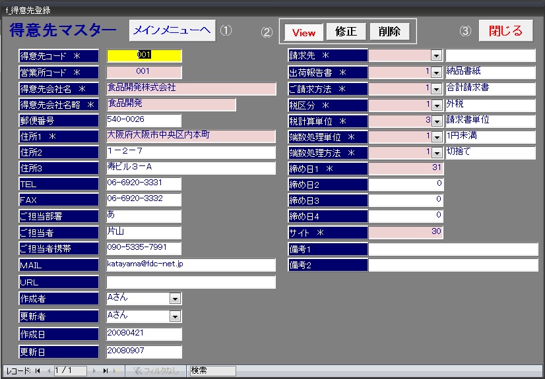Click the next record arrow
This screenshot has width=545, height=379.
94,371
